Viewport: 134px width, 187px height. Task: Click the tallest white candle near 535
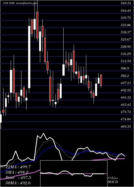(29, 57)
